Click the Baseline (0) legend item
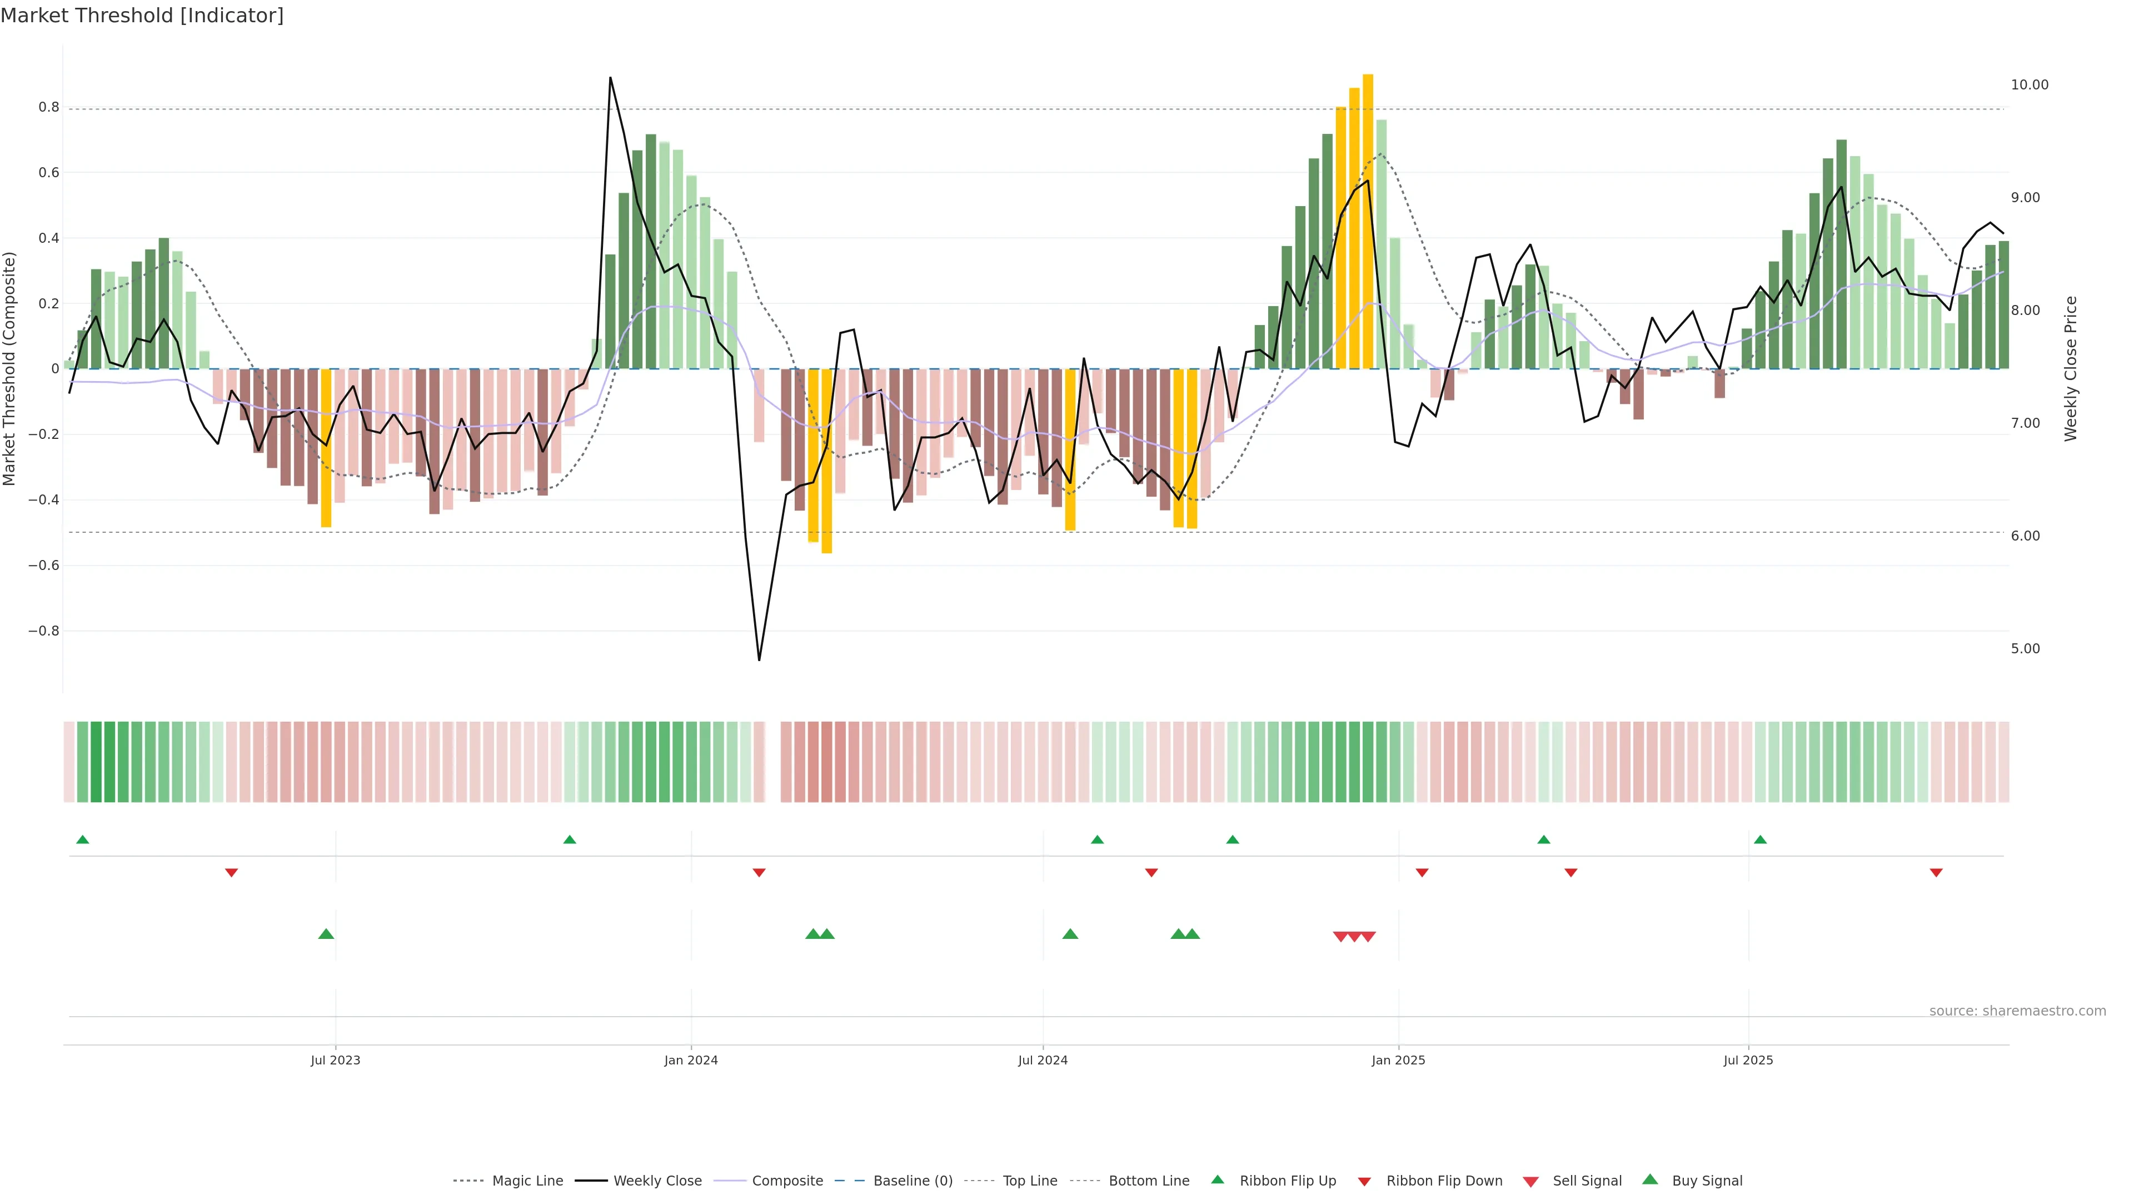The height and width of the screenshot is (1200, 2134). (913, 1181)
